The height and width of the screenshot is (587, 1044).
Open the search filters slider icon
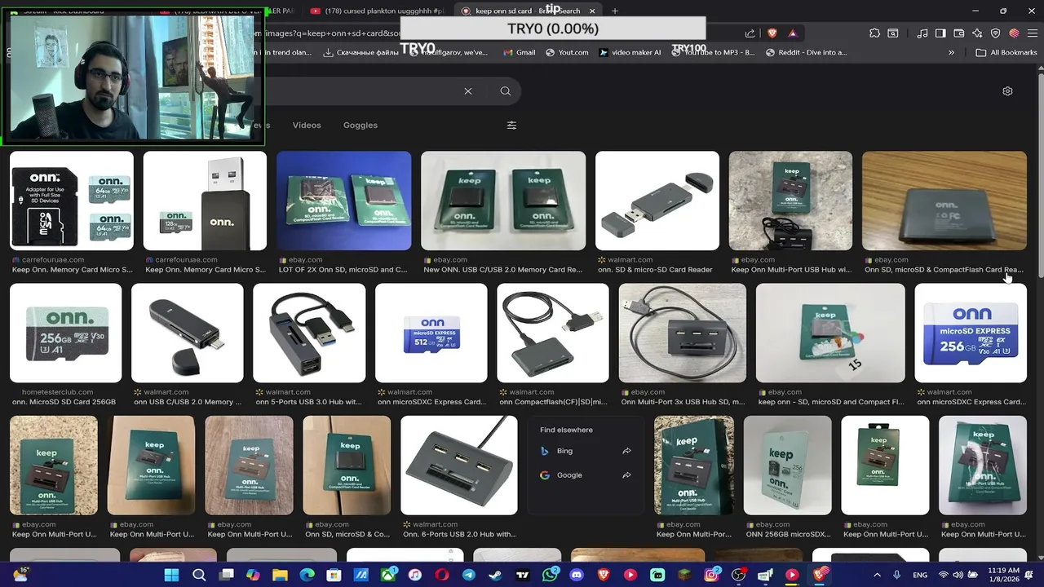[511, 126]
